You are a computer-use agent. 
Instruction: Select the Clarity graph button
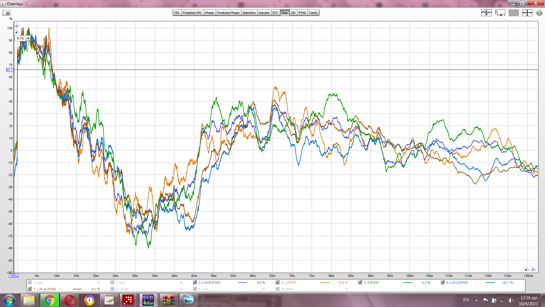pyautogui.click(x=313, y=13)
